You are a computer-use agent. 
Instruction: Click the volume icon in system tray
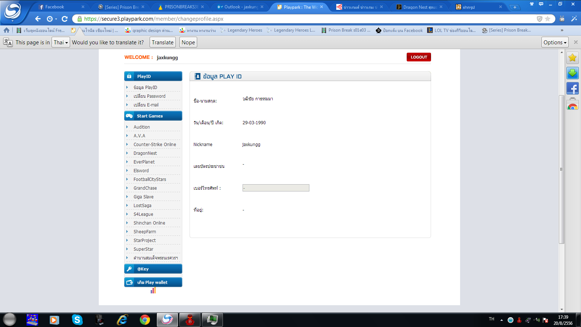[x=537, y=320]
